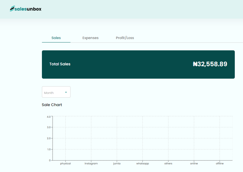Click the online label on chart axis
243x172 pixels.
coord(194,164)
